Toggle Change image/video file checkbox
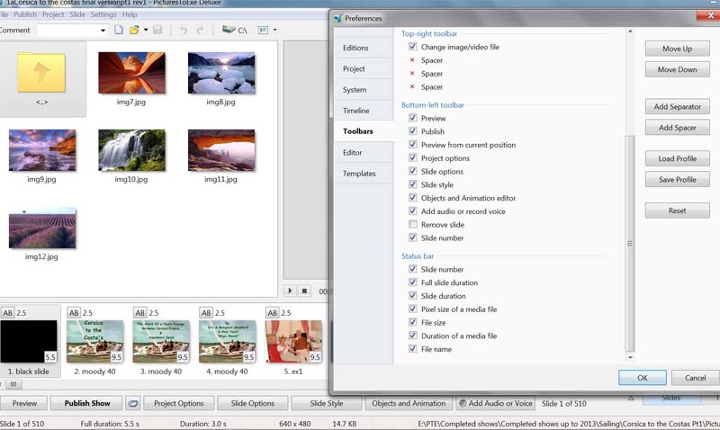Image resolution: width=720 pixels, height=430 pixels. (x=413, y=47)
